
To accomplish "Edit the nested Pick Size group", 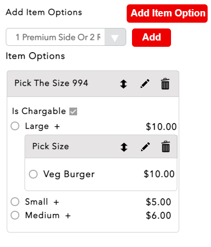I will point(145,147).
